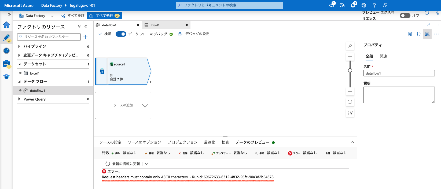
Task: Open the script view icon in dataflow toolbar
Action: click(x=410, y=34)
